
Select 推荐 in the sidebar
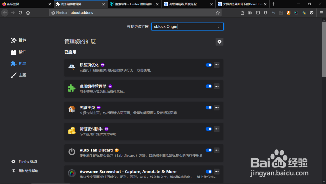(x=19, y=40)
